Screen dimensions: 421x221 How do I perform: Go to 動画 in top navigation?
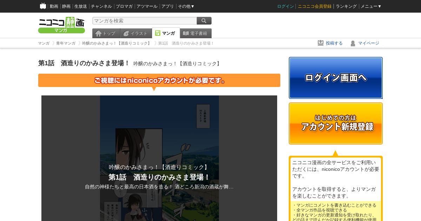point(54,6)
